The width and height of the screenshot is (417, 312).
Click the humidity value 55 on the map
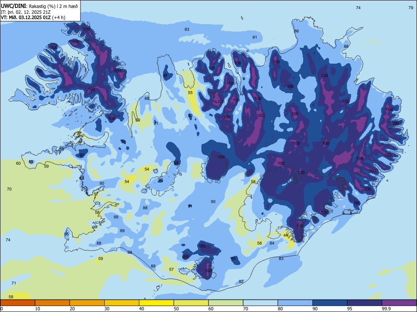(x=190, y=93)
